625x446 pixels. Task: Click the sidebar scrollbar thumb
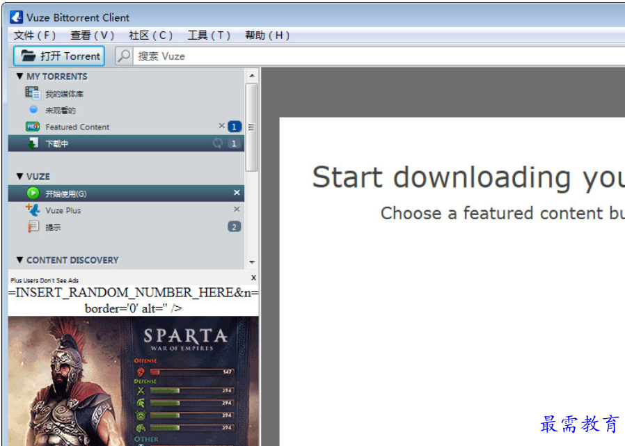(251, 127)
